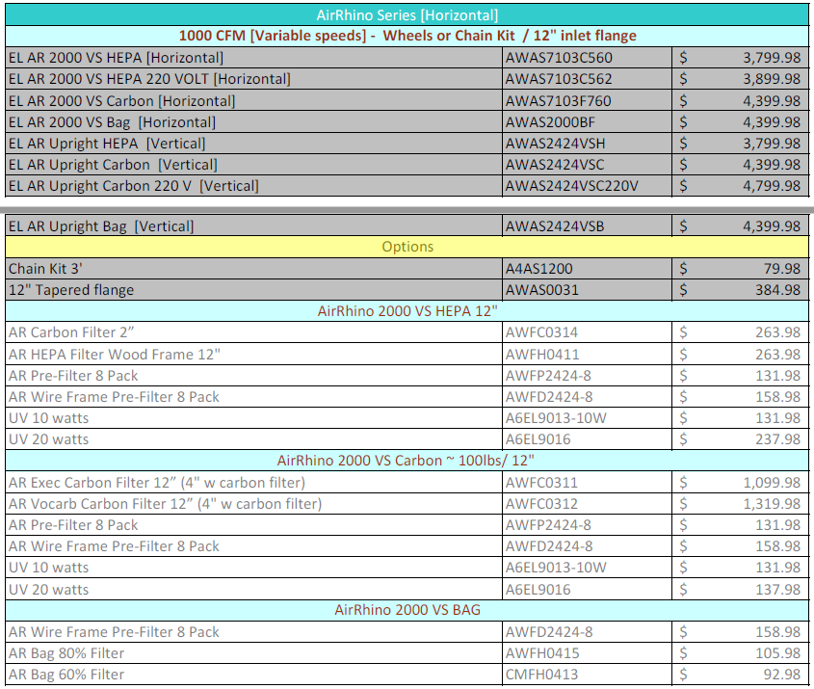The width and height of the screenshot is (814, 689).
Task: Click part number A4AS1200
Action: tap(587, 269)
